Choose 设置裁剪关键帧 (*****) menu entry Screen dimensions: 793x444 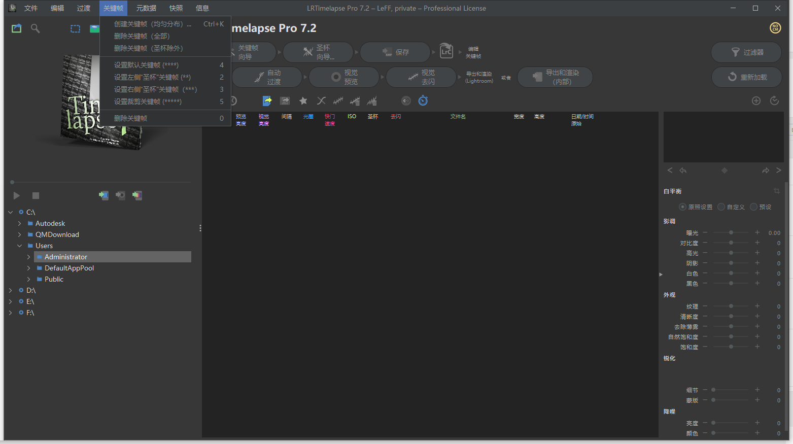point(165,101)
